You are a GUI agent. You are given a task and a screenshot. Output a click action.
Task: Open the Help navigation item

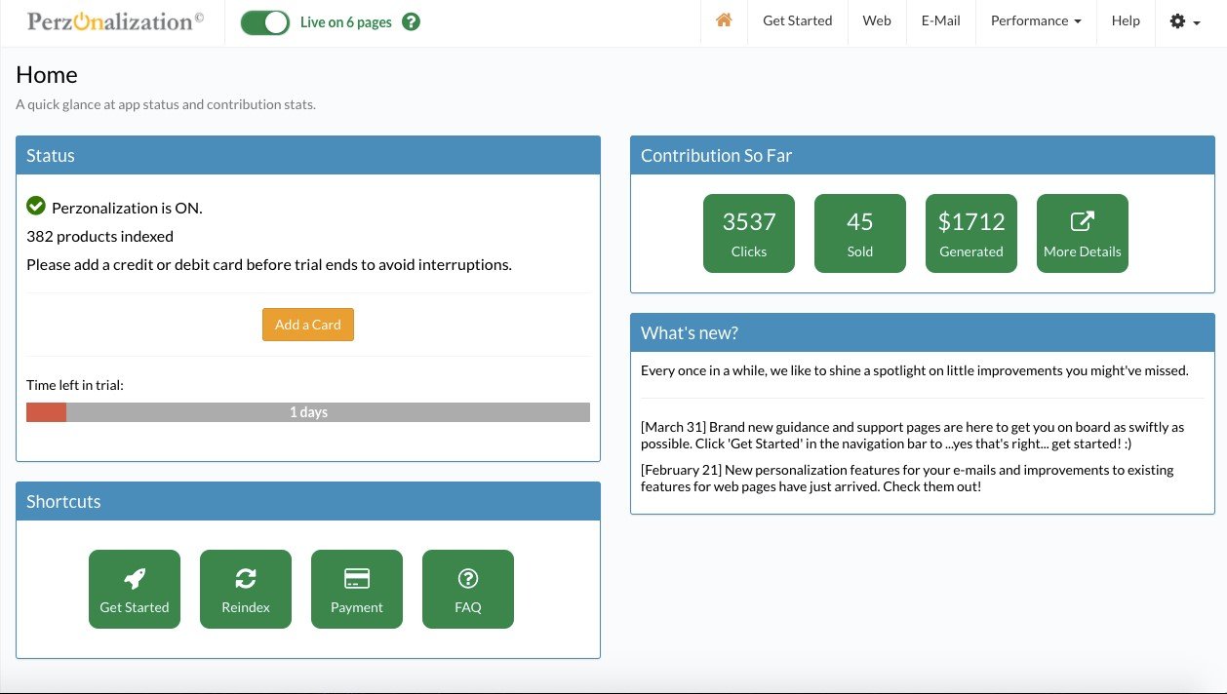[x=1126, y=20]
